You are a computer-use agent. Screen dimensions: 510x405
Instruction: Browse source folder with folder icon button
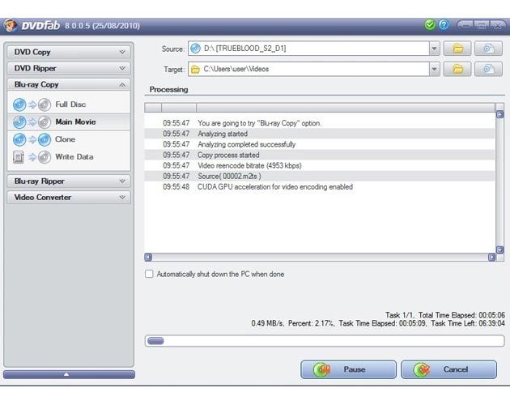pos(457,49)
